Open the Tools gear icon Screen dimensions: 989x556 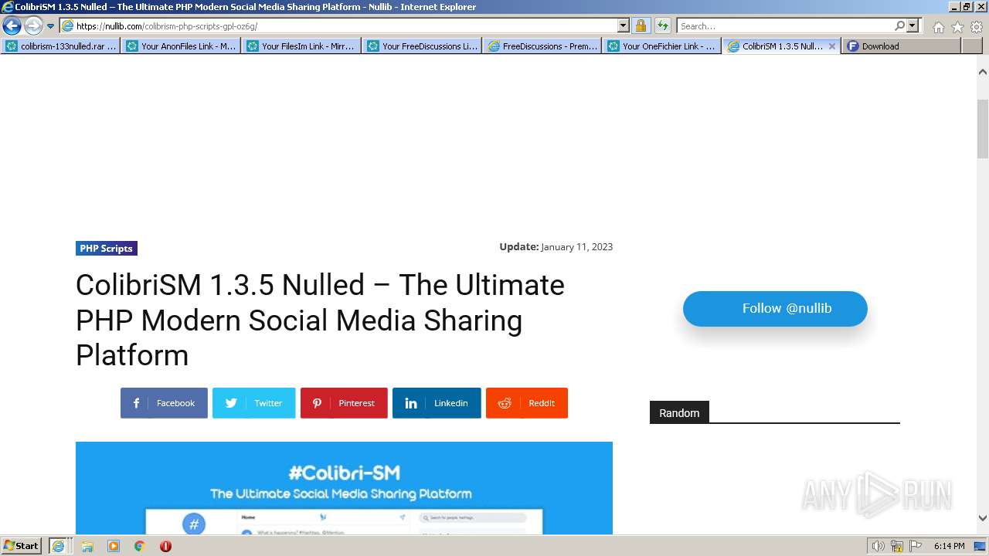click(x=977, y=26)
